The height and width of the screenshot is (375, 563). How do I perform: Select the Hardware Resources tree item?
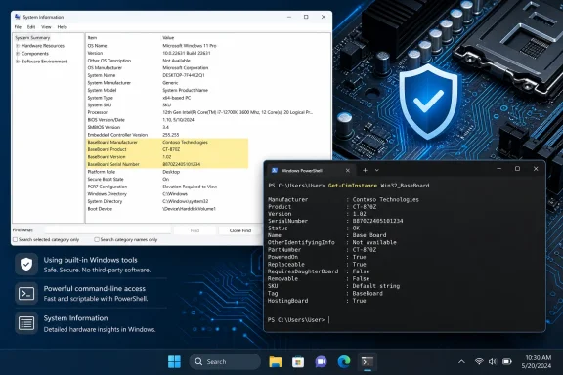[43, 46]
